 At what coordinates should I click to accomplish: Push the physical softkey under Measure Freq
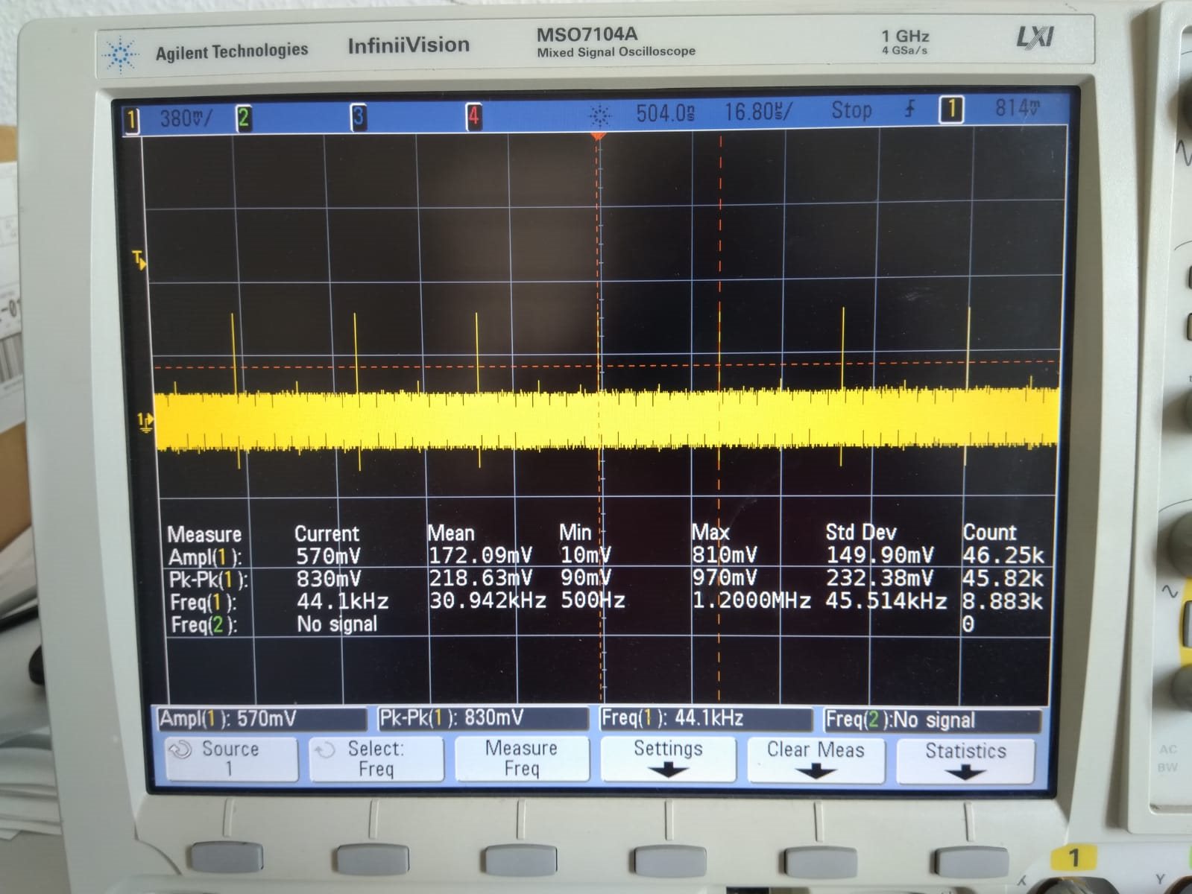click(520, 860)
